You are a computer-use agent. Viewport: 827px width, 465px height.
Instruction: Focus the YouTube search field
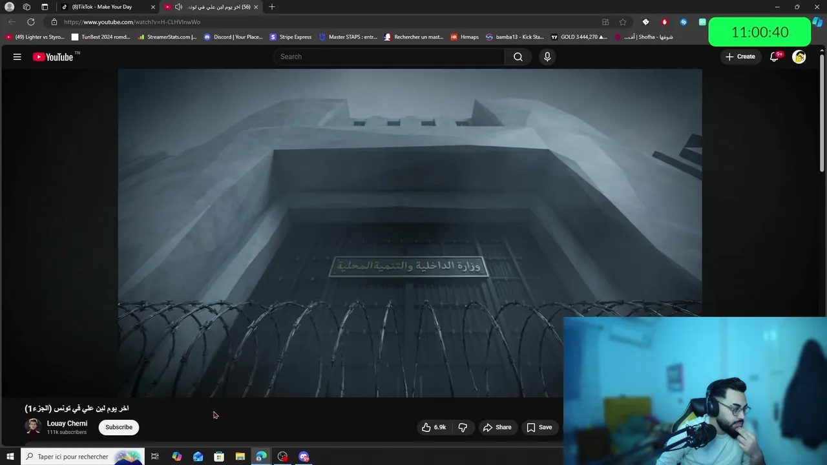point(389,57)
